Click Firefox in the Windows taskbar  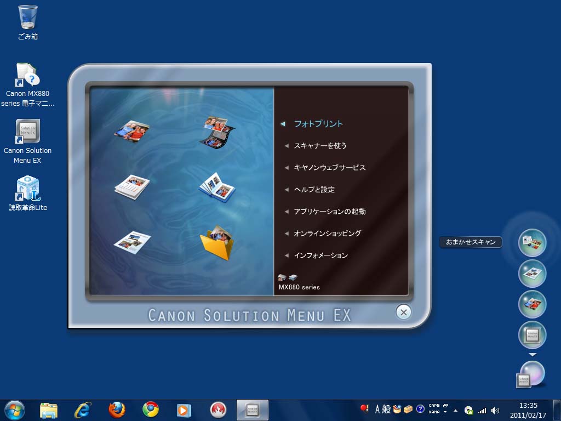pos(117,409)
